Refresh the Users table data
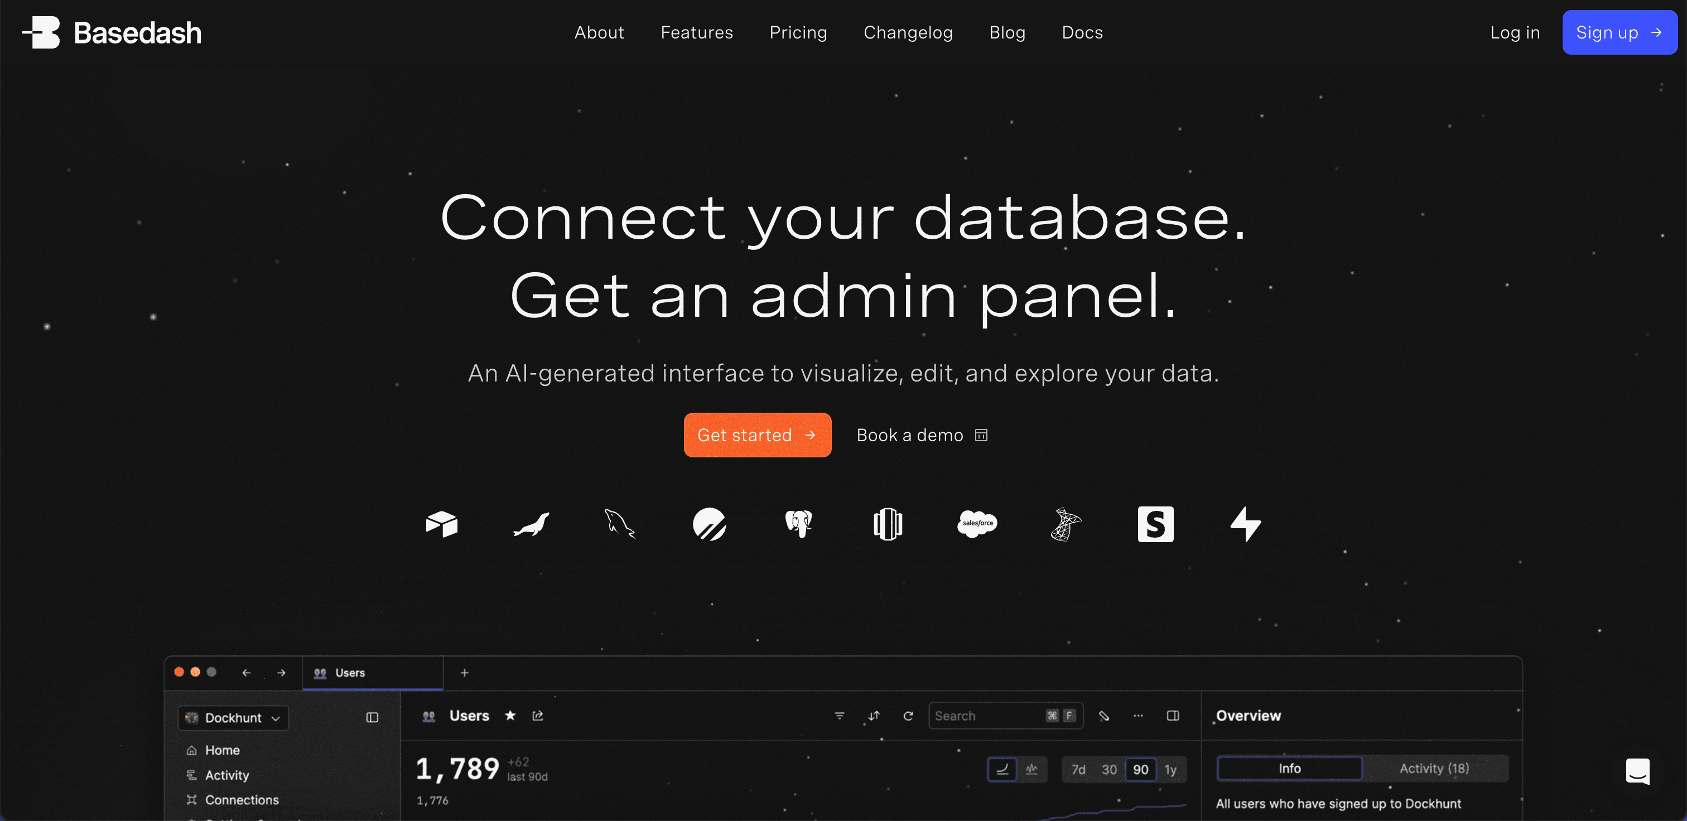The height and width of the screenshot is (821, 1687). pyautogui.click(x=909, y=716)
